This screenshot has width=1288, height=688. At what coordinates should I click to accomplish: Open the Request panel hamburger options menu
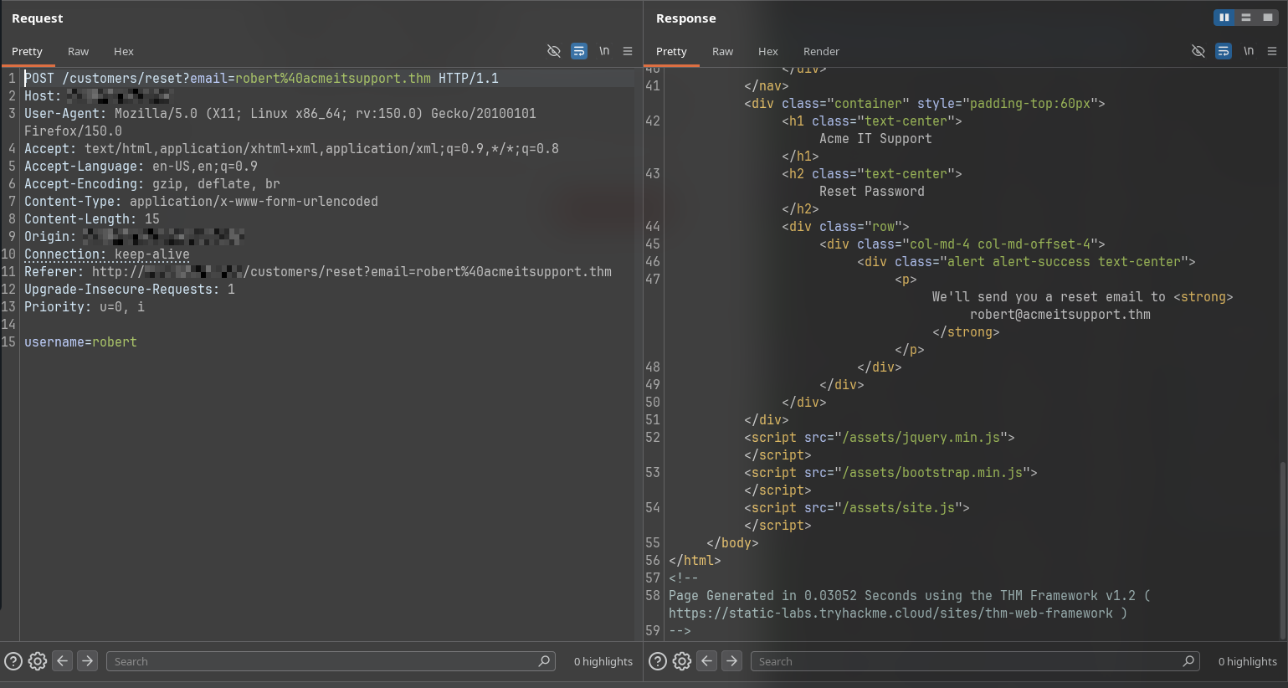[628, 51]
